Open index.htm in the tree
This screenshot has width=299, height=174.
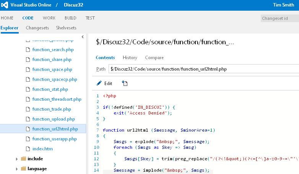[42, 149]
